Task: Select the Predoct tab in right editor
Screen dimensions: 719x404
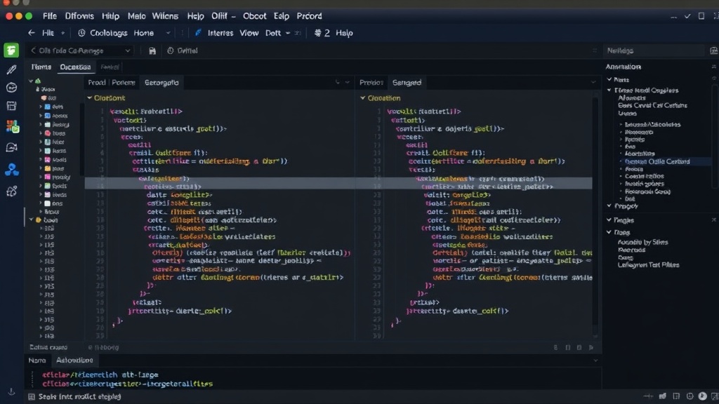Action: coord(371,83)
